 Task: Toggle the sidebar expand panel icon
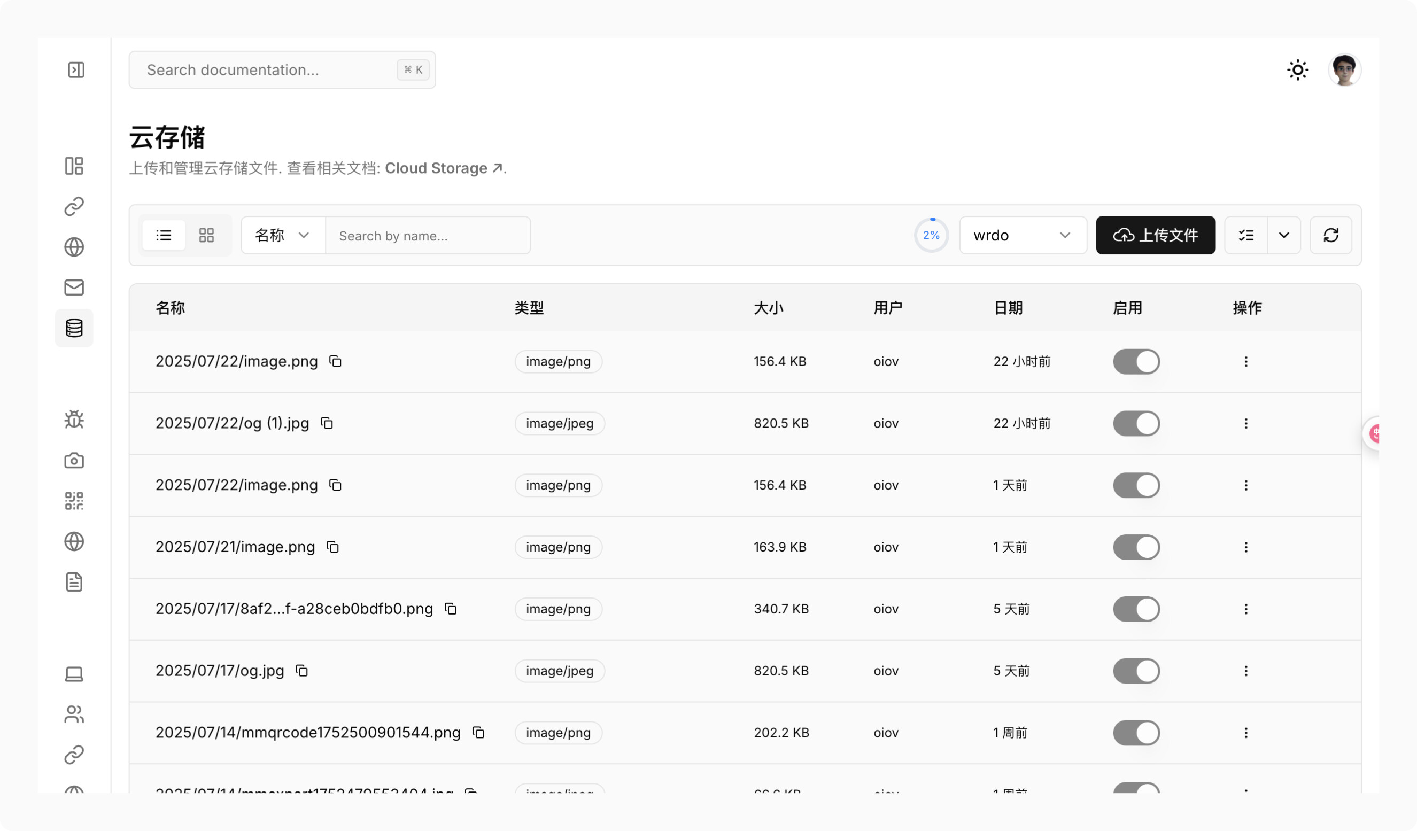pos(76,69)
